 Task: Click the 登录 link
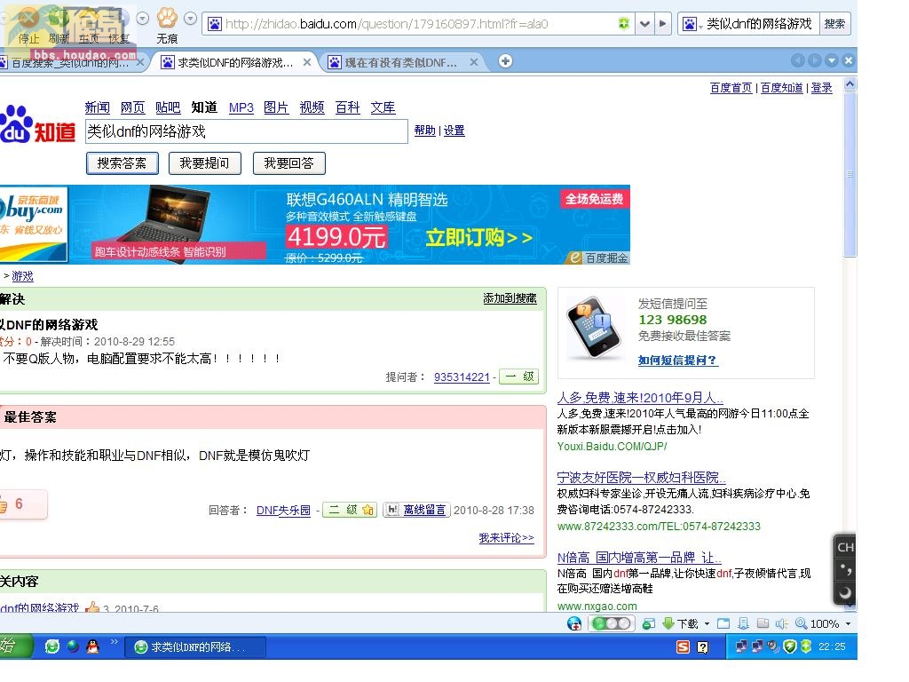click(821, 88)
